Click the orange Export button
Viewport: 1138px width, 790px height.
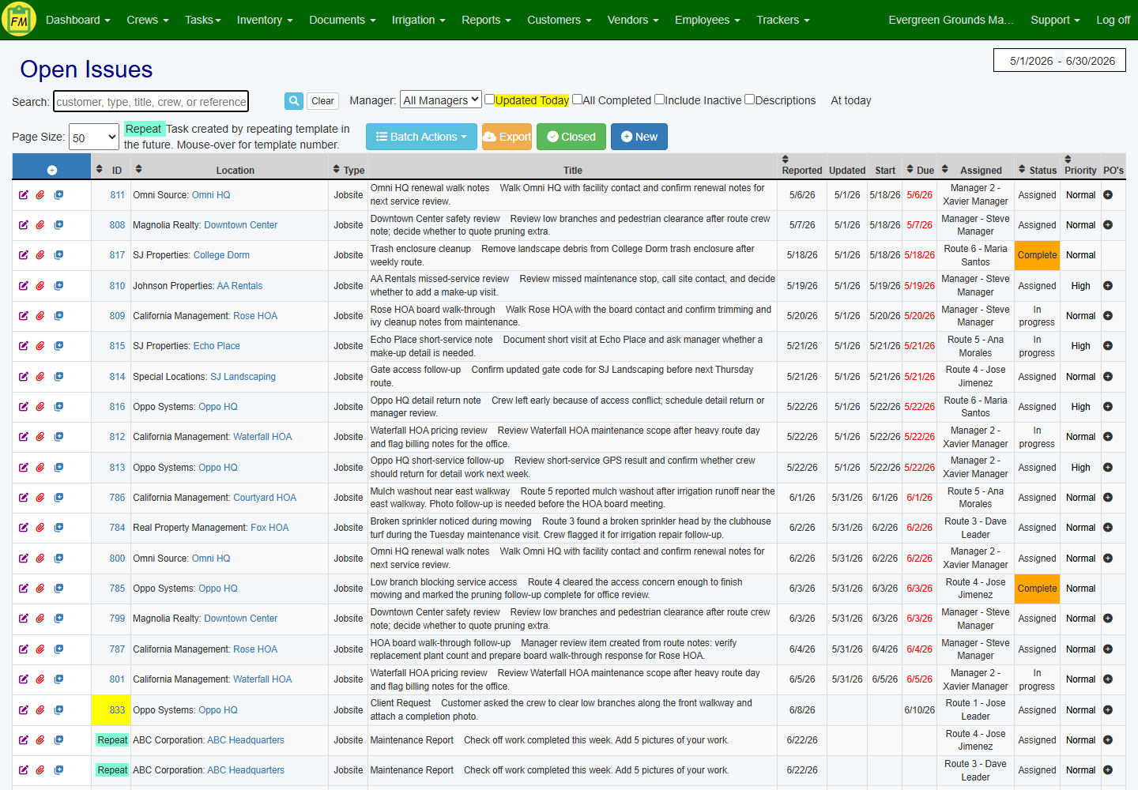pos(507,137)
